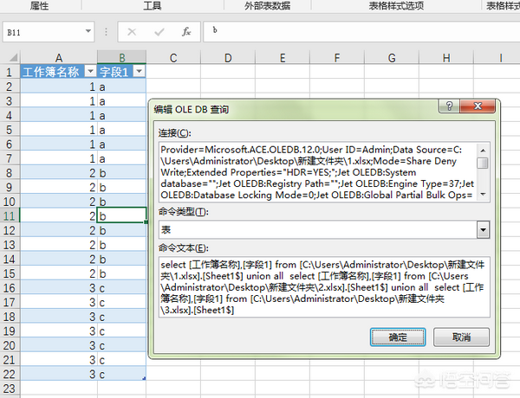The image size is (520, 398).
Task: Click cell A22 containing 3
Action: 59,374
